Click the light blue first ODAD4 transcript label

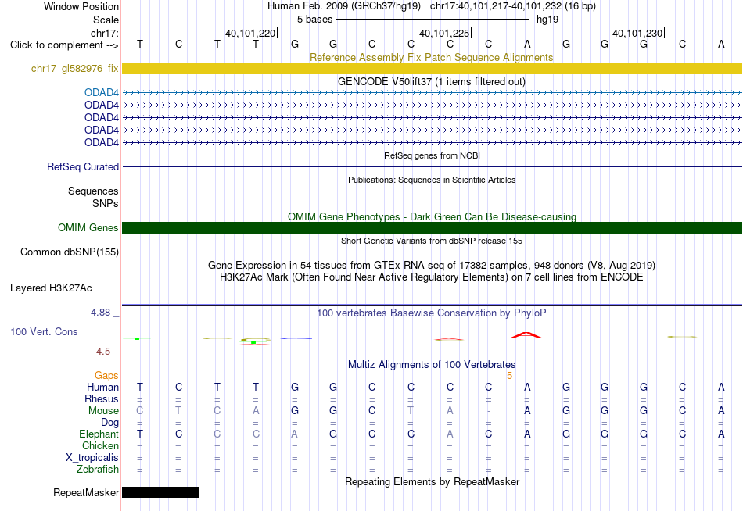102,92
